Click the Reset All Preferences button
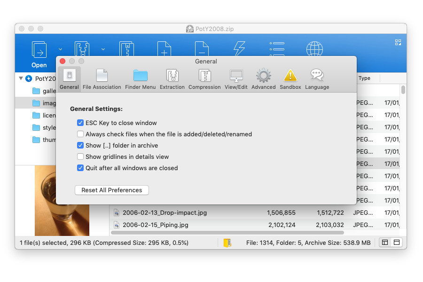Image resolution: width=423 pixels, height=282 pixels. 112,190
